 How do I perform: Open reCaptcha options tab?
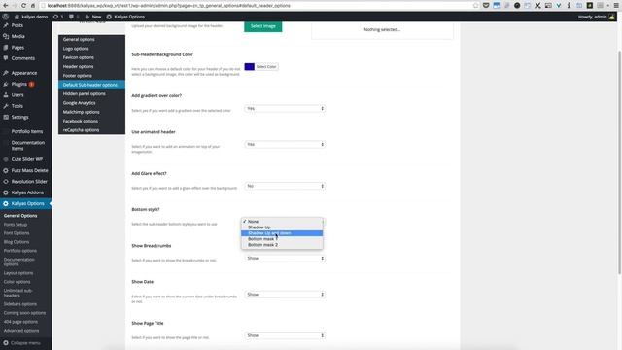pos(91,130)
